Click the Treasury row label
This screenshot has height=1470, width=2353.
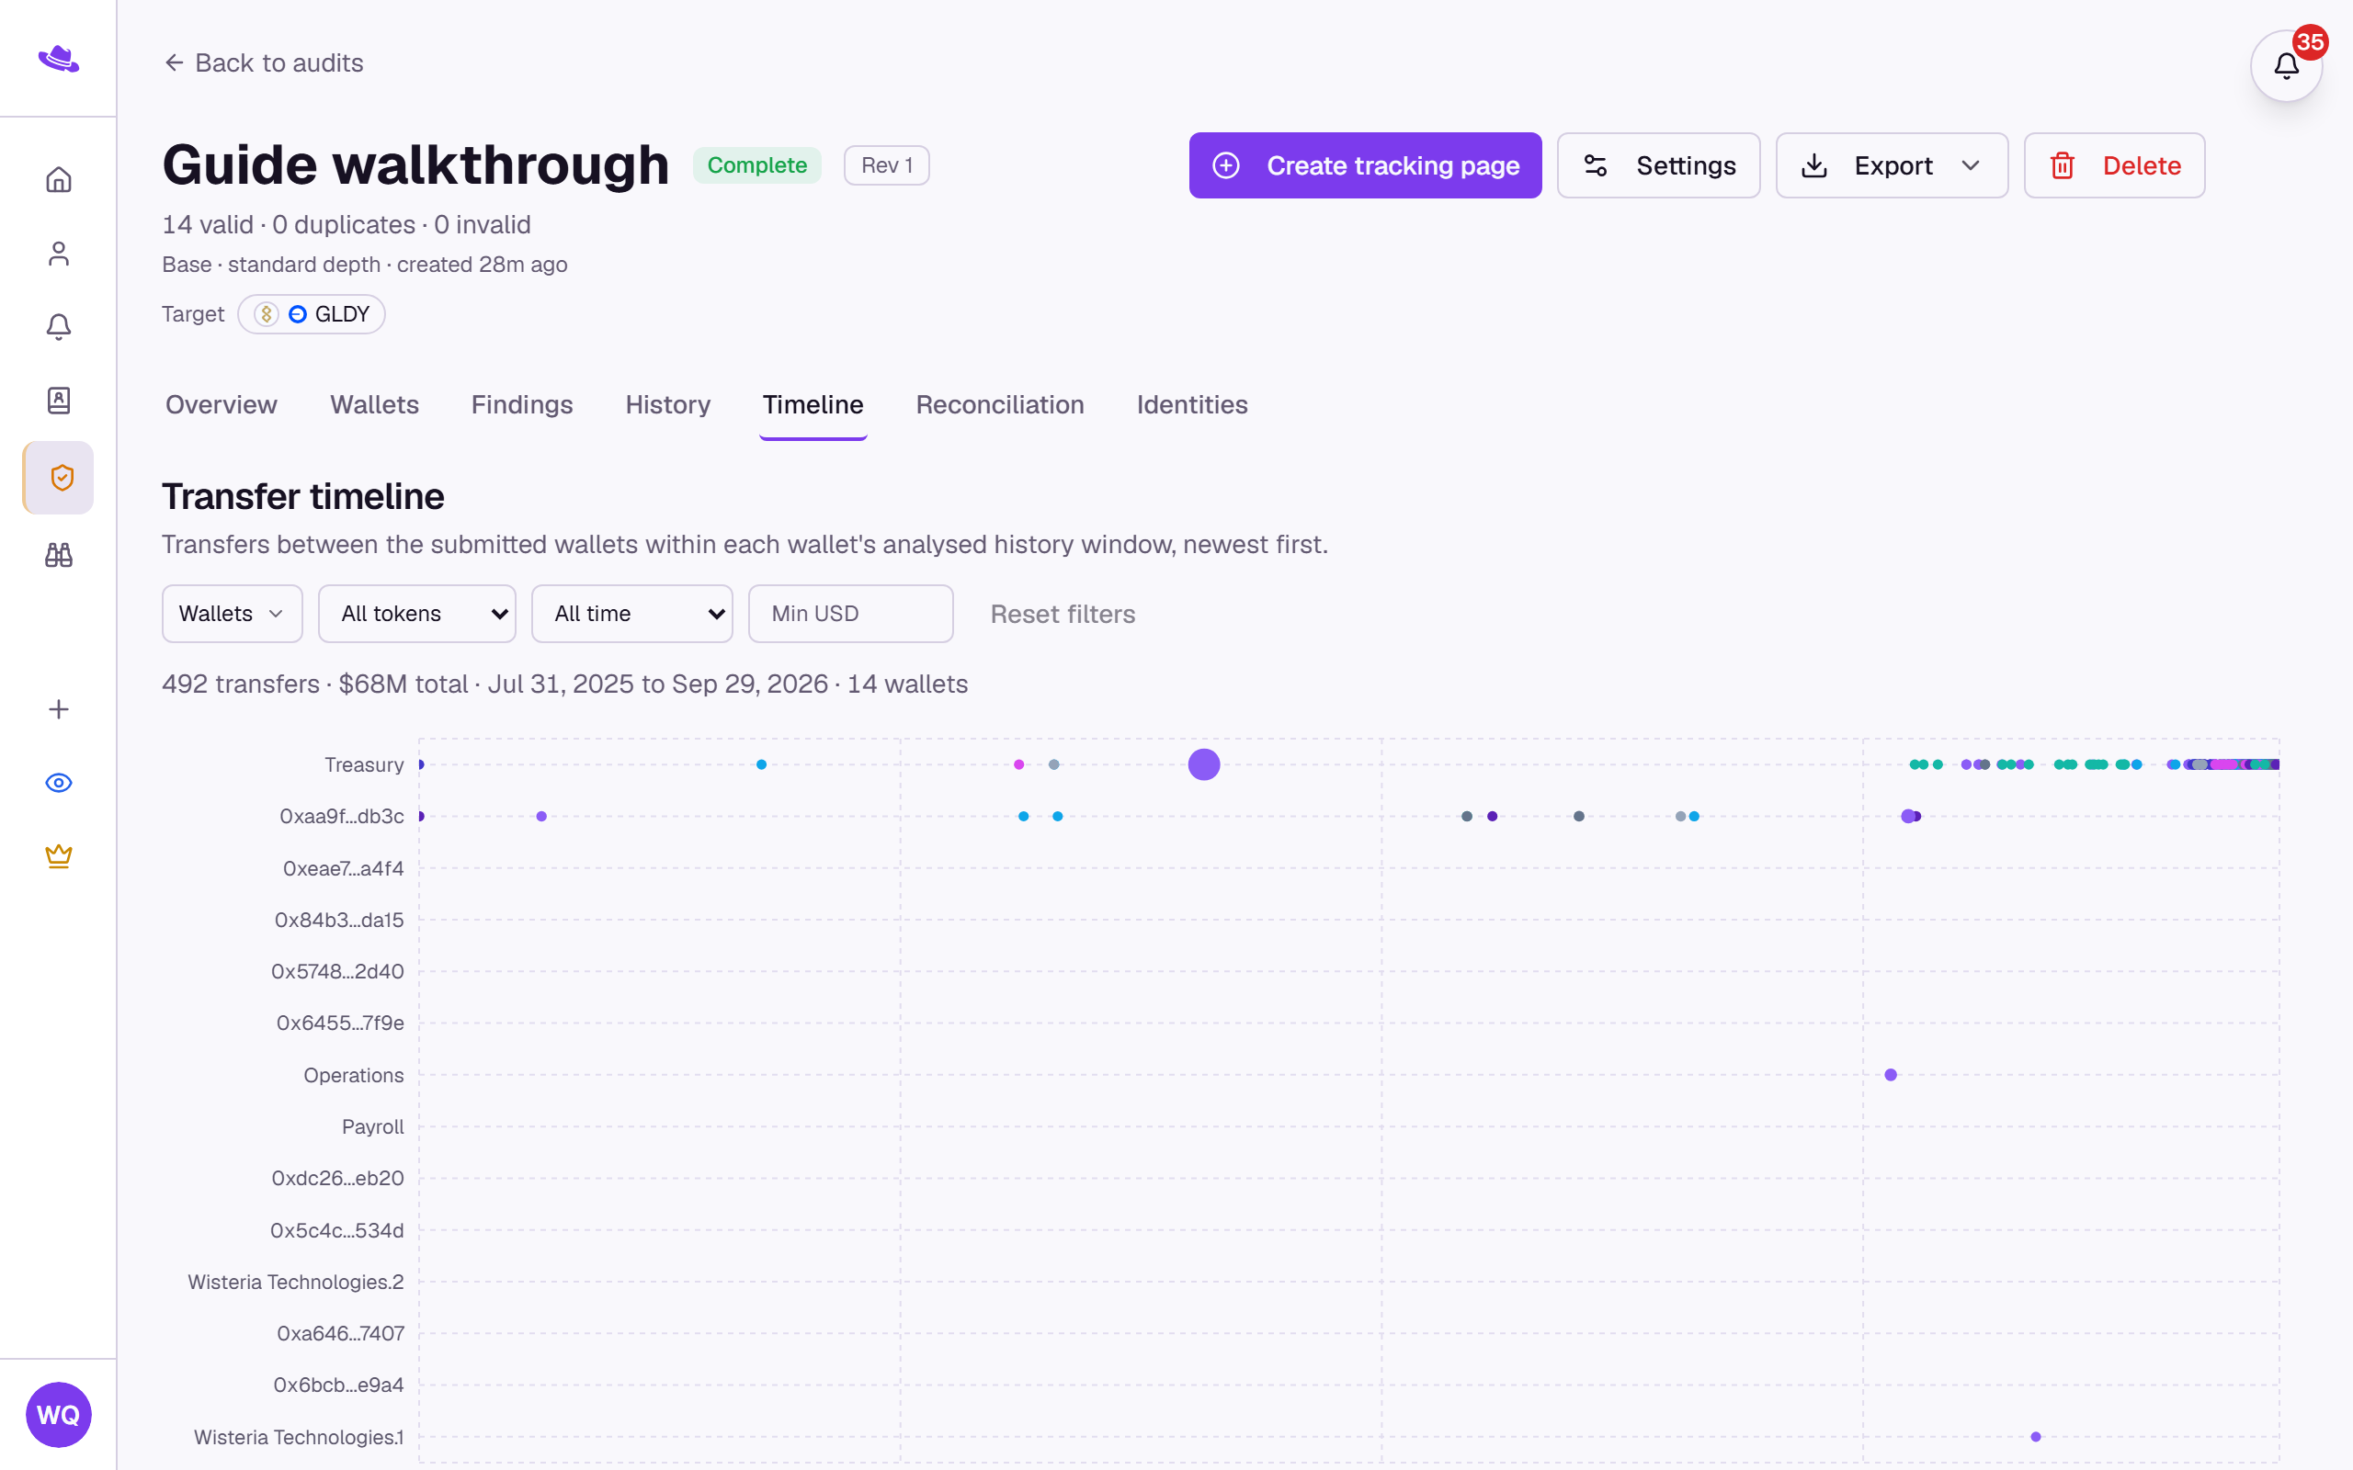point(364,765)
